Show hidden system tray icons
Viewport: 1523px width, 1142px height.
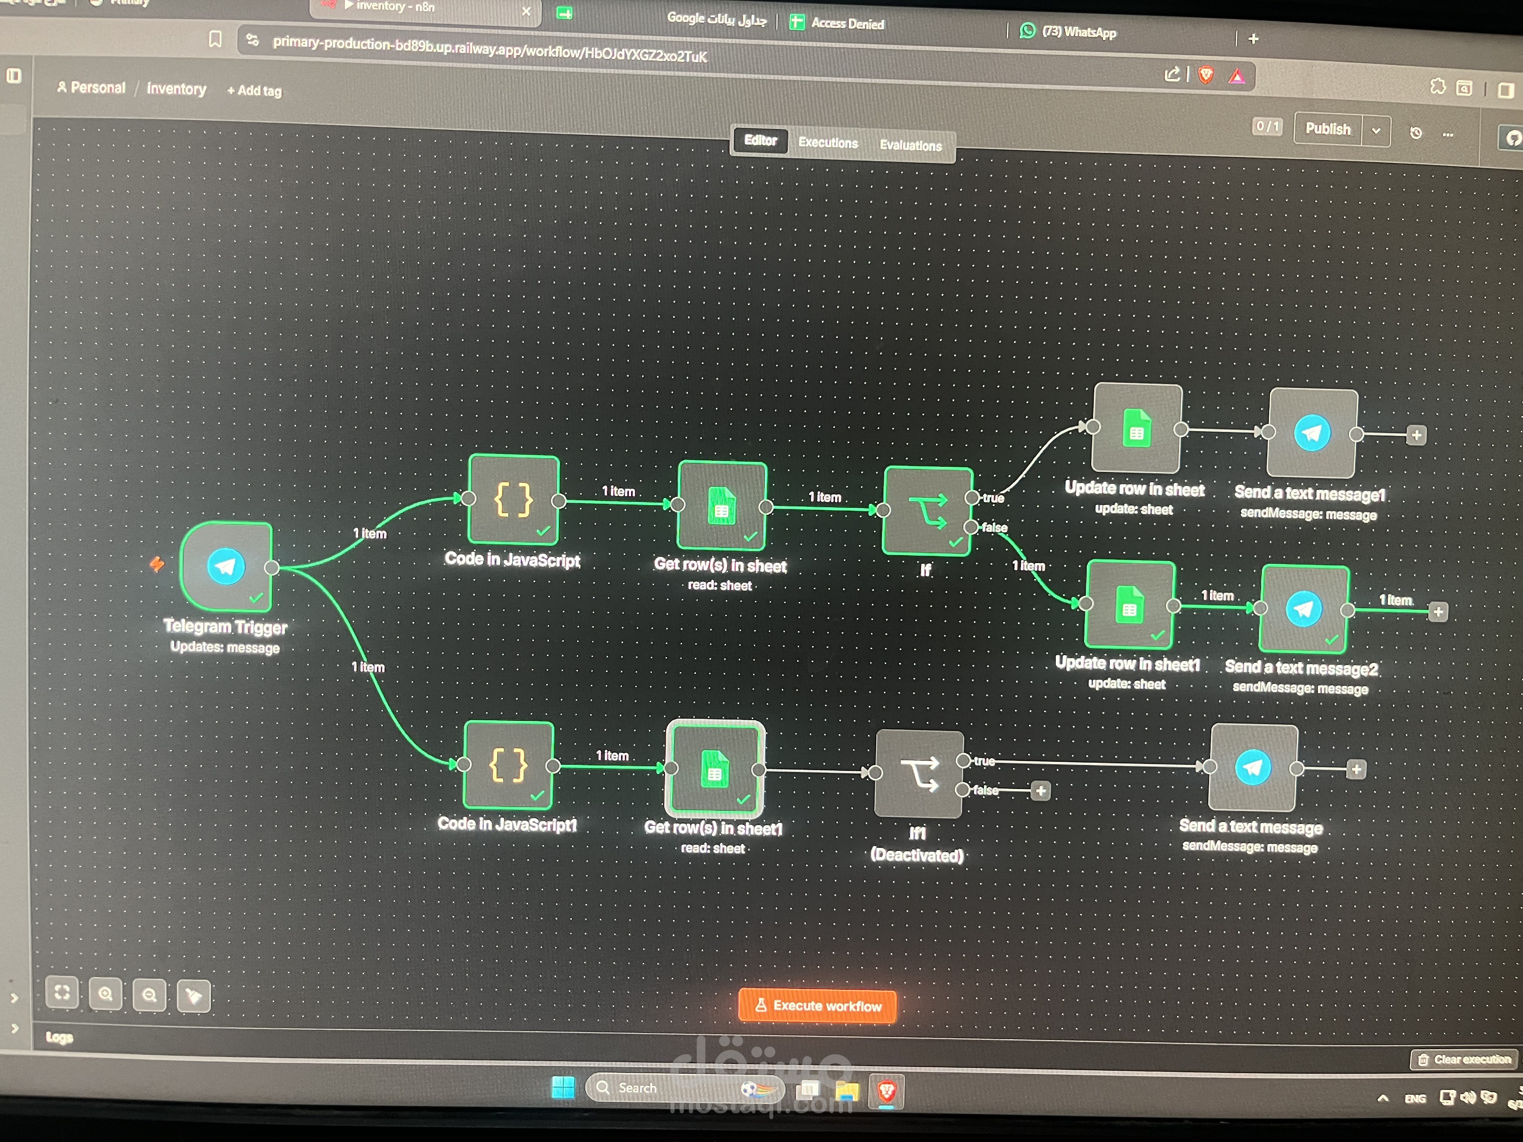(x=1382, y=1099)
